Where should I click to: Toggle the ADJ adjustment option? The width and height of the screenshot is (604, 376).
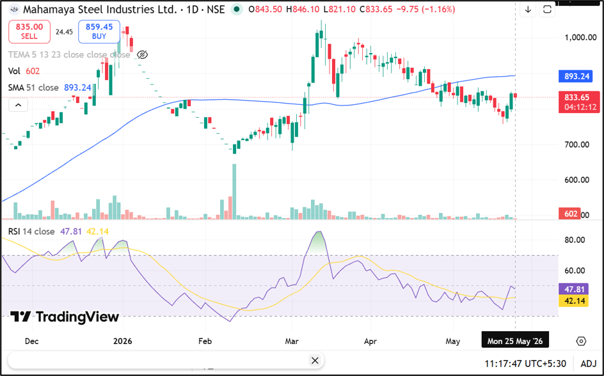pos(588,363)
